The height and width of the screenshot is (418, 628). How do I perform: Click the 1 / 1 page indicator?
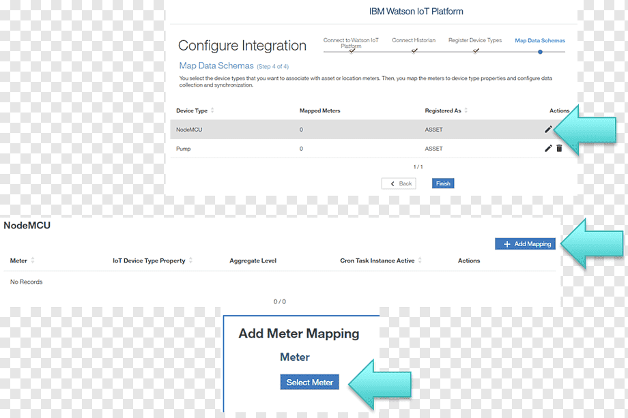(x=418, y=167)
